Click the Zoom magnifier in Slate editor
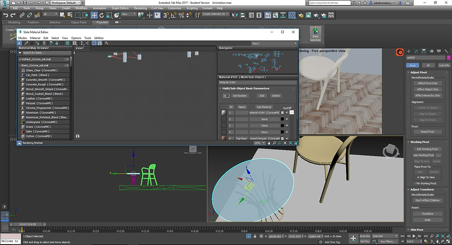452x245 pixels. click(274, 143)
